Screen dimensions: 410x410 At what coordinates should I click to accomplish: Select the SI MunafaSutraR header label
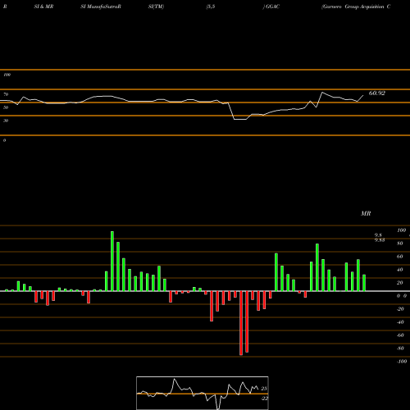[x=101, y=7]
